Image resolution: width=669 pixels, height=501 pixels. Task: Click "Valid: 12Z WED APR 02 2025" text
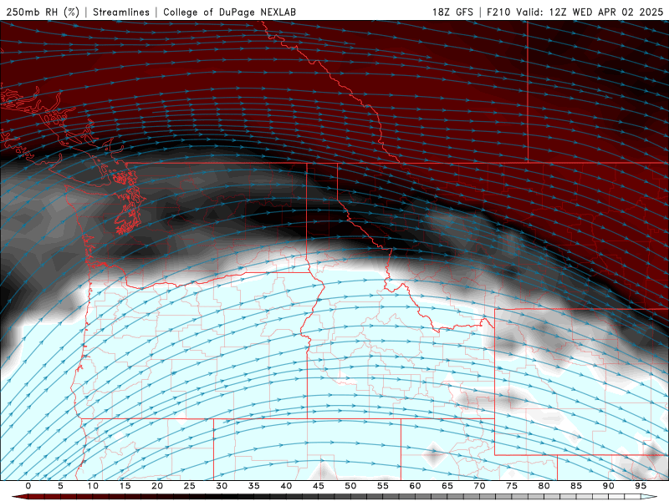coord(590,12)
